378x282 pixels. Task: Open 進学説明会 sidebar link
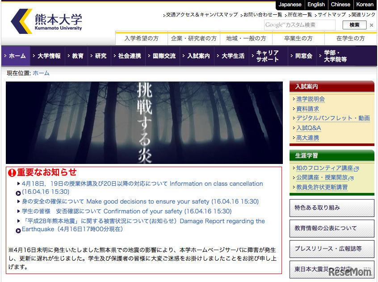click(310, 99)
